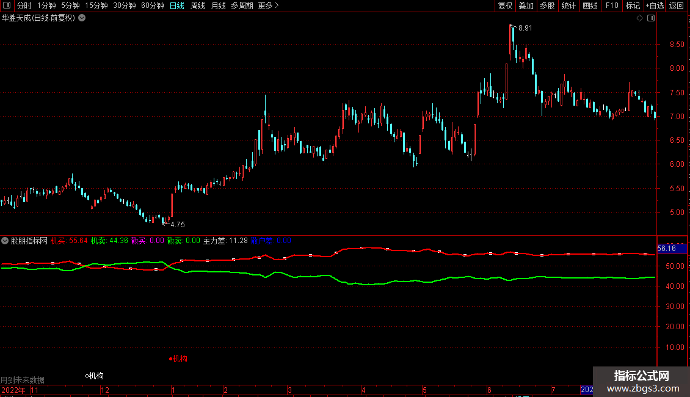The image size is (690, 397).
Task: Click the 散卖: 0.00 indicator value
Action: pos(184,241)
